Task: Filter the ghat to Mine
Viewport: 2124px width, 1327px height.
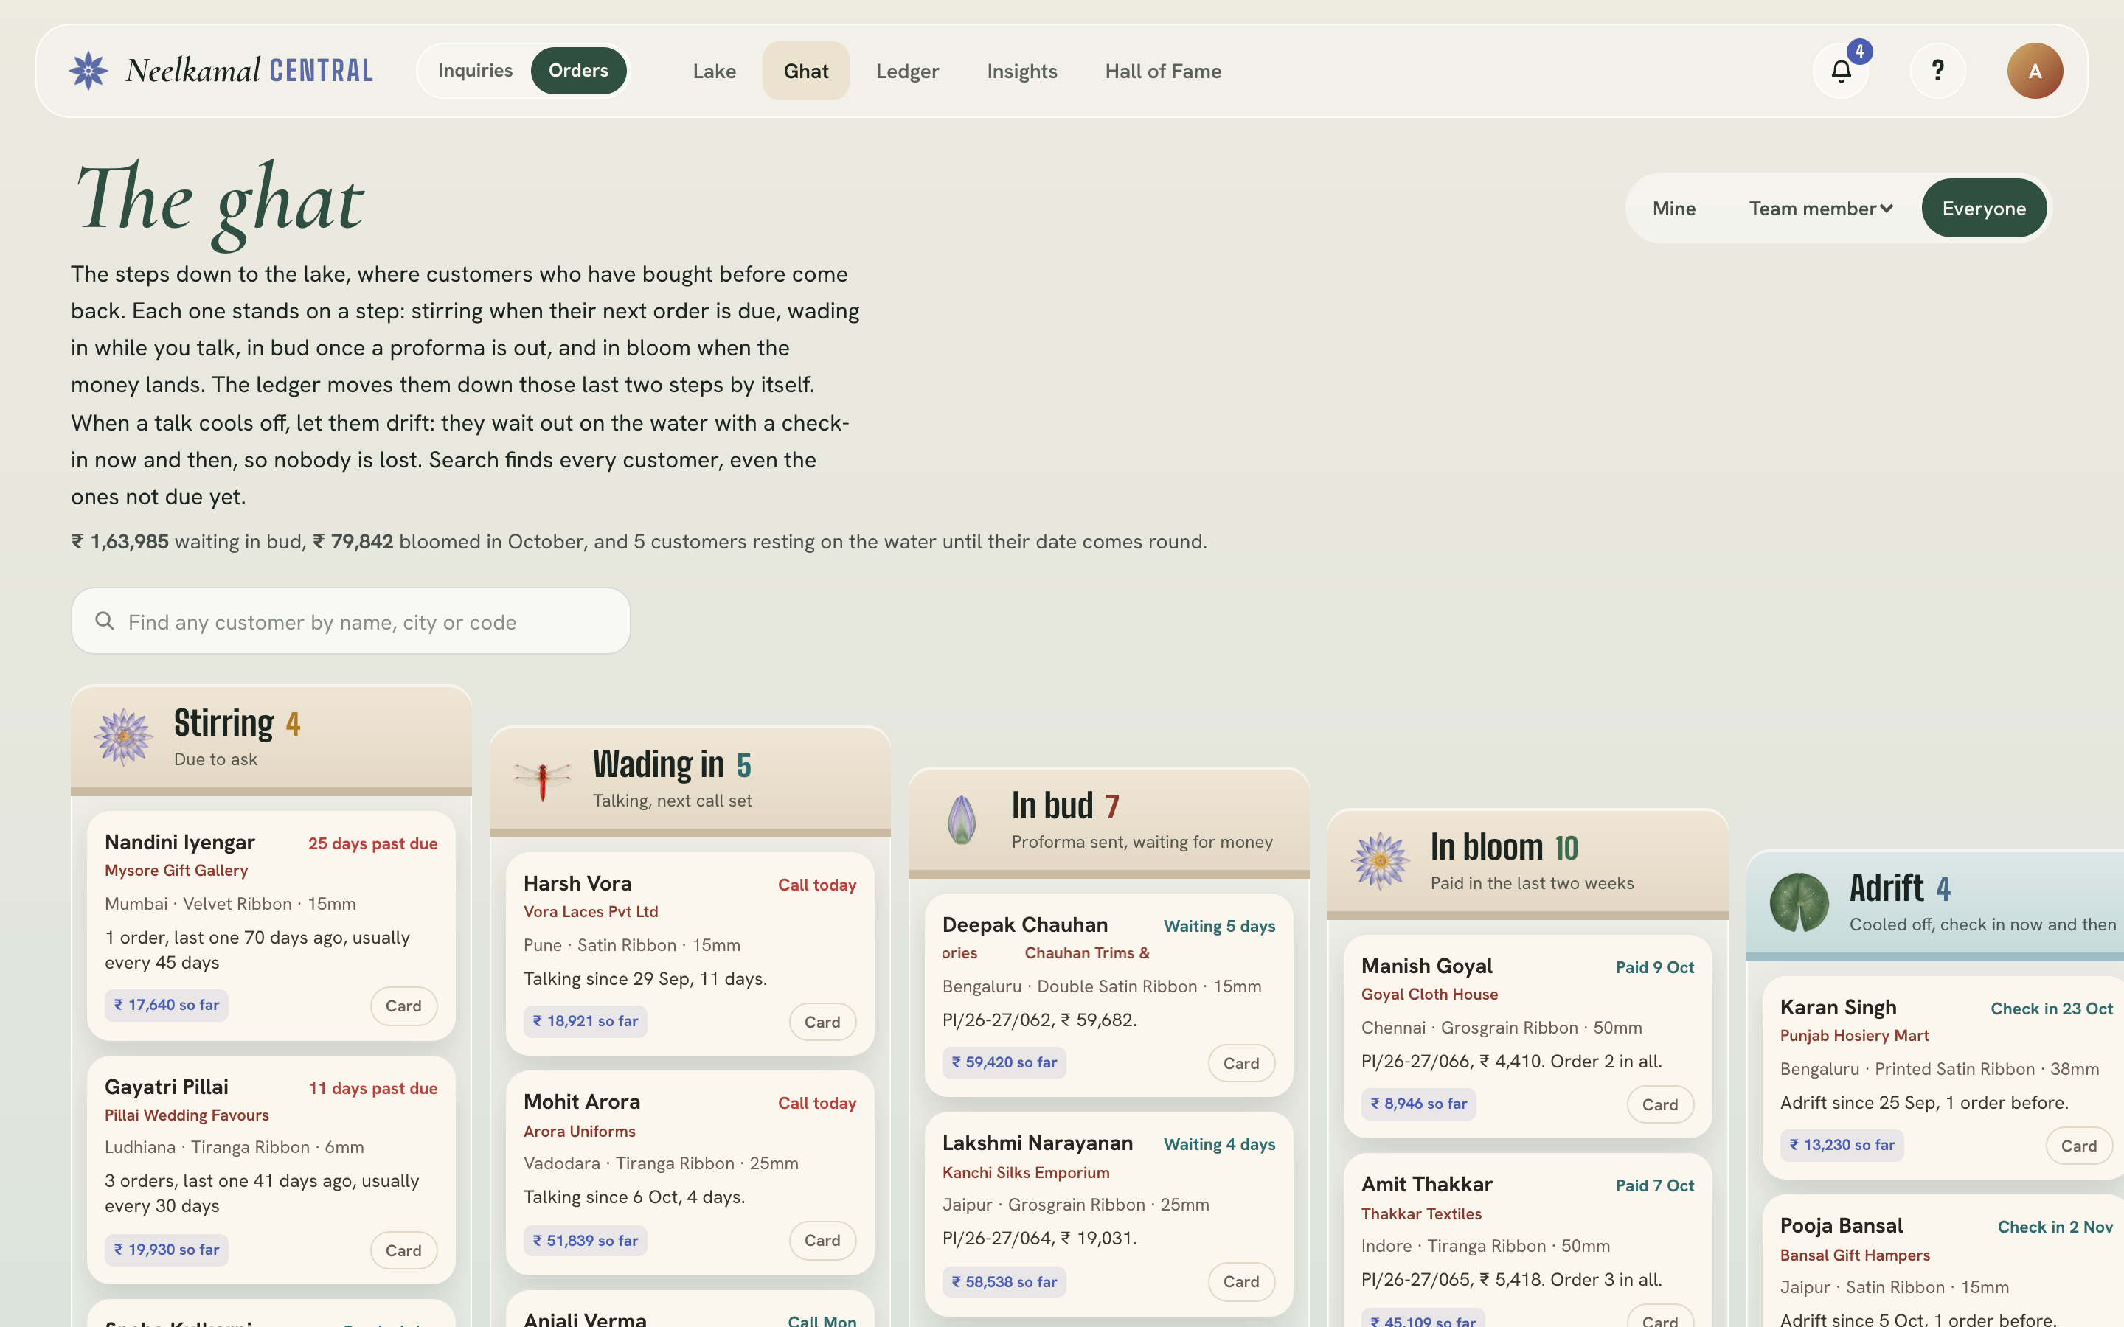Action: click(x=1673, y=209)
